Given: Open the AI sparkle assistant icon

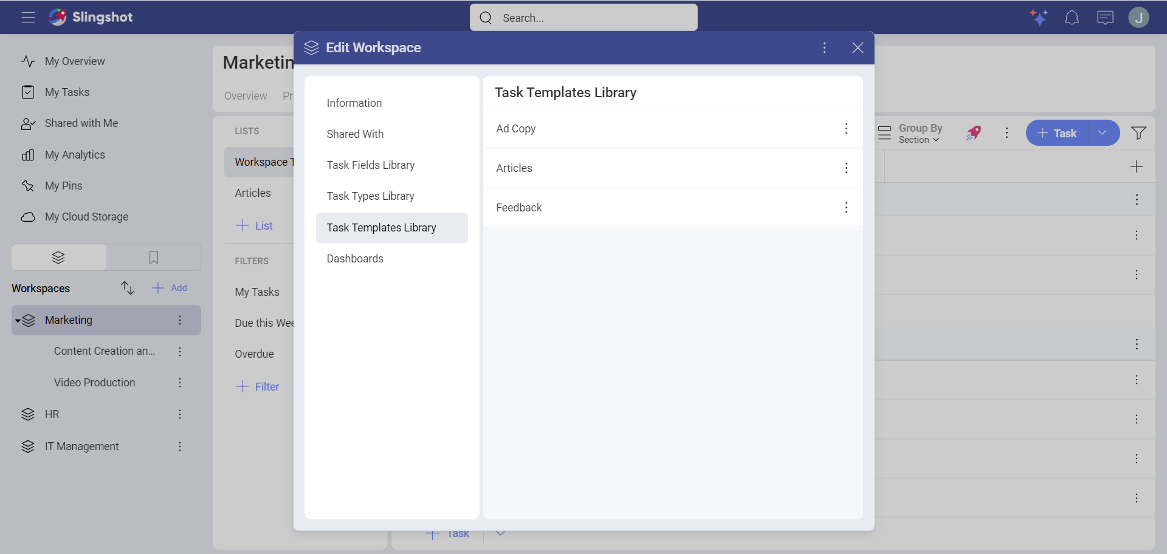Looking at the screenshot, I should [x=1039, y=17].
